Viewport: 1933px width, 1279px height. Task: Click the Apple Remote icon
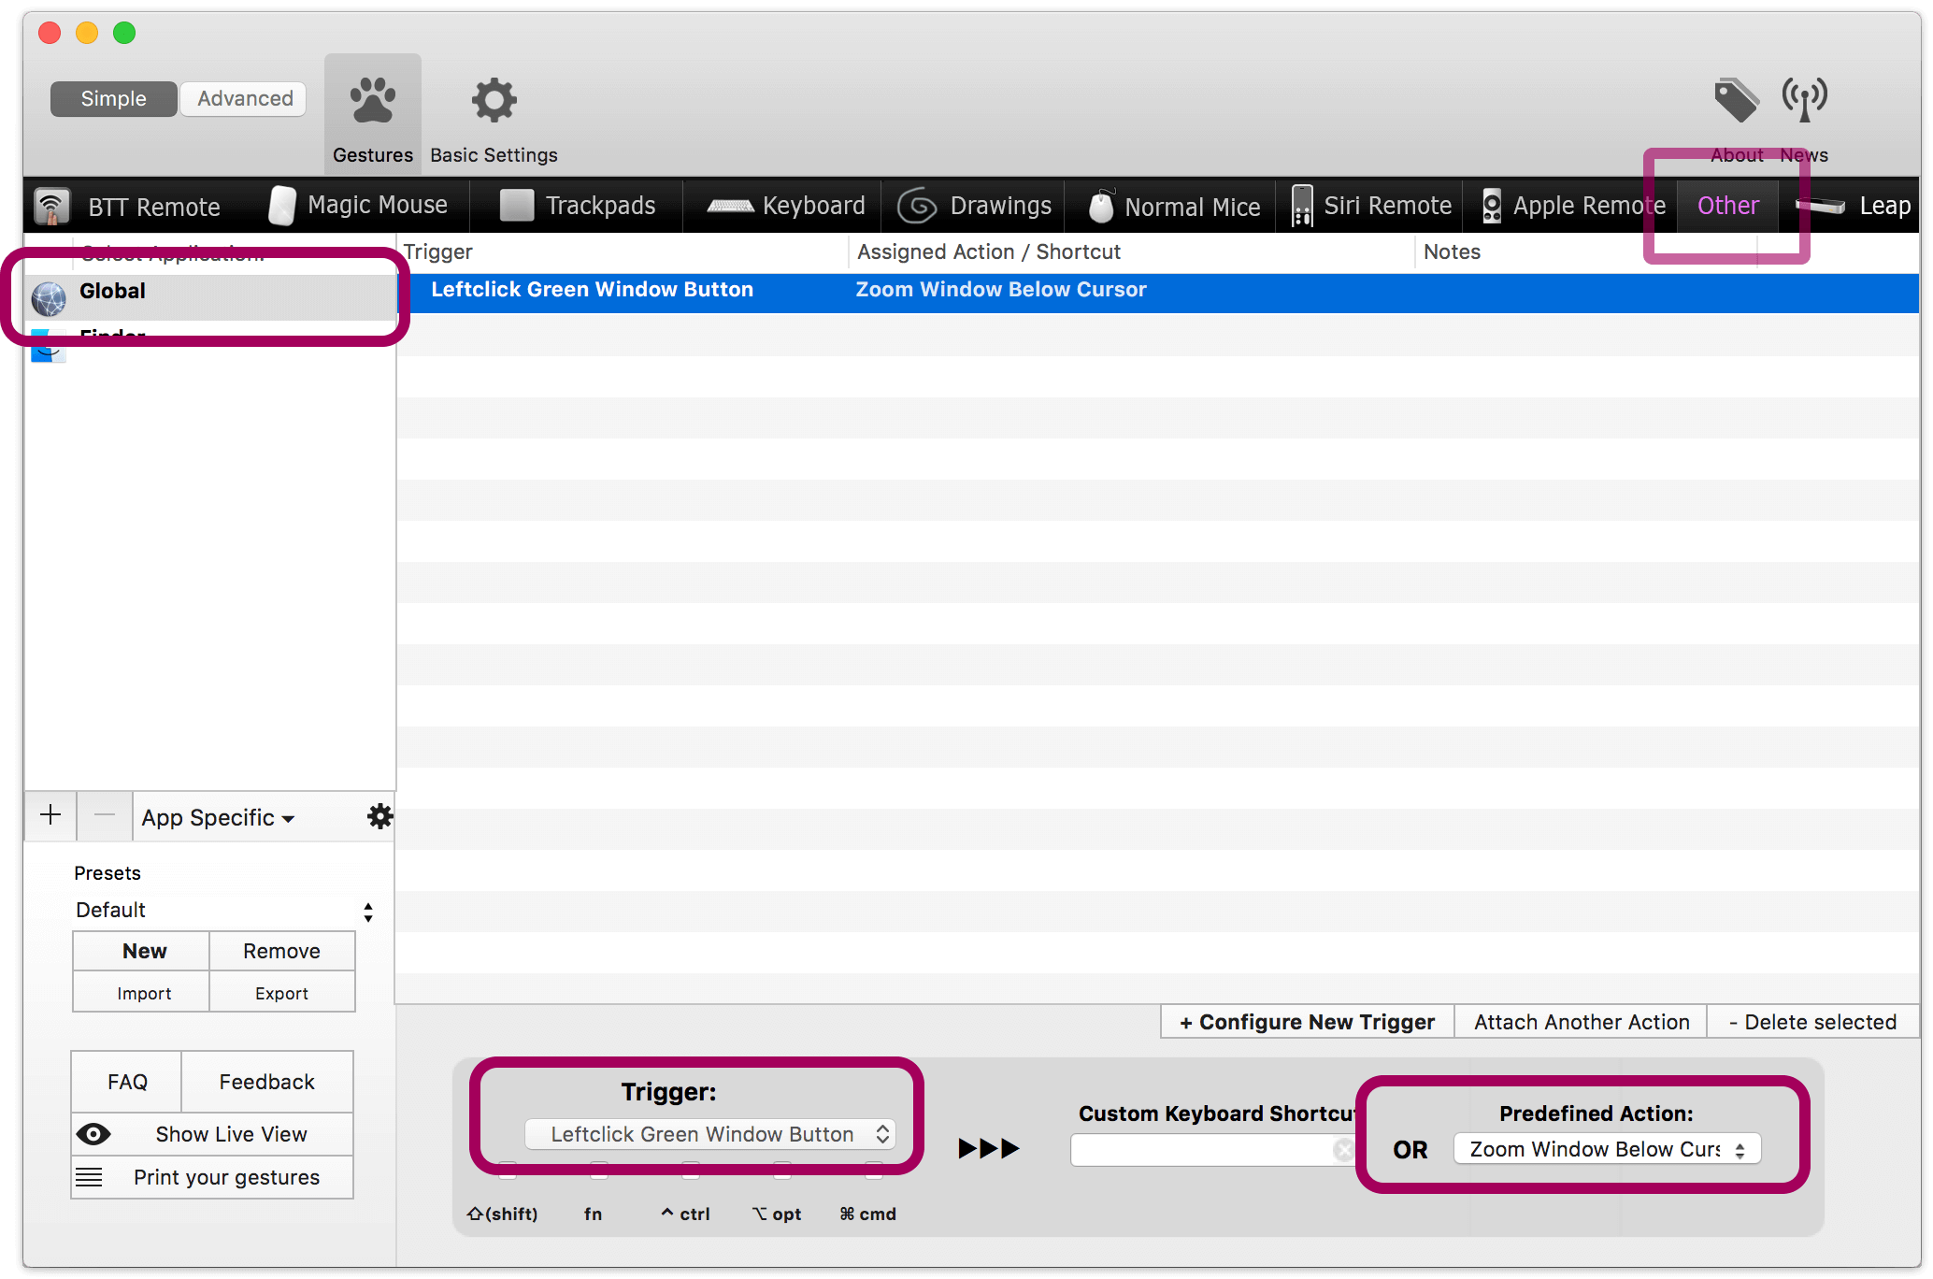(1492, 206)
